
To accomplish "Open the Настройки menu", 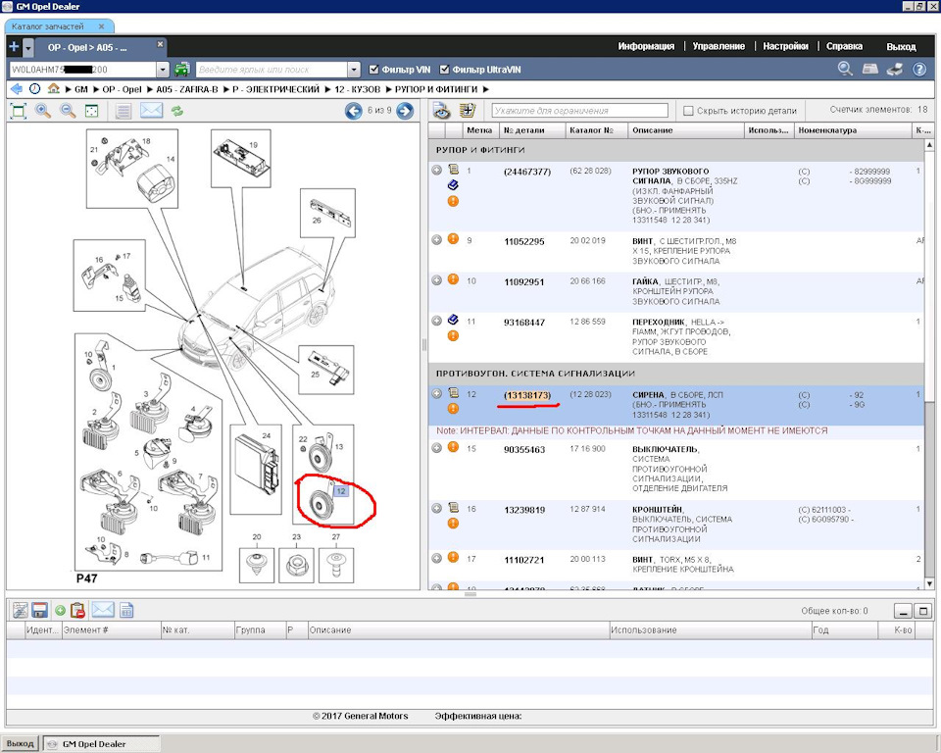I will [x=785, y=46].
